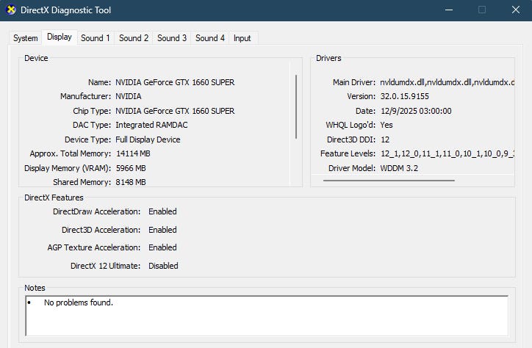Screen dimensions: 532x348
Task: Click the DirectX 12 Ultimate Disabled status
Action: (163, 266)
